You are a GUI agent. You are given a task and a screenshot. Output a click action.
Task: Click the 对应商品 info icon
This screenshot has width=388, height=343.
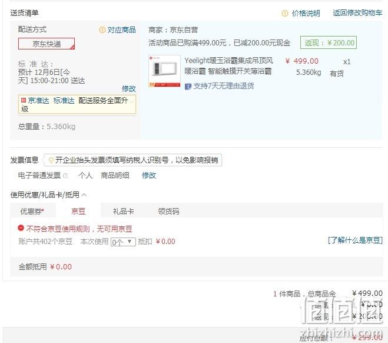pyautogui.click(x=102, y=30)
